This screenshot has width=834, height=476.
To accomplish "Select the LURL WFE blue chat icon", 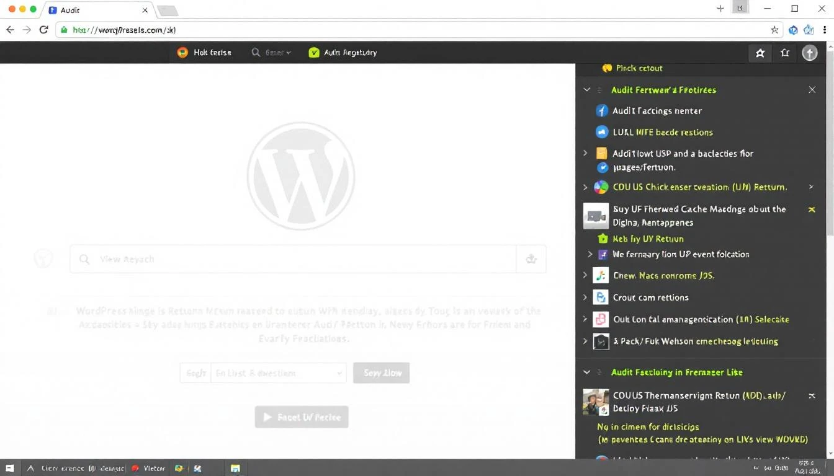I will (x=601, y=131).
